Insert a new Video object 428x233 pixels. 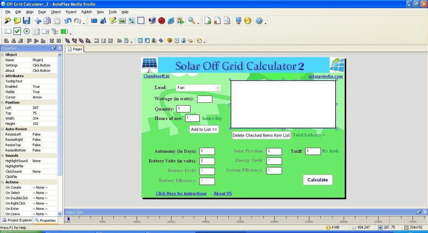click(x=152, y=21)
